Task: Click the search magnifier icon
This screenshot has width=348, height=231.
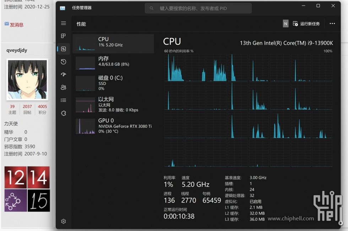Action: tap(152, 8)
